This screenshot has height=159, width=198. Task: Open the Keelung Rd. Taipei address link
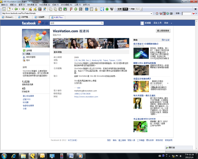coord(98,60)
